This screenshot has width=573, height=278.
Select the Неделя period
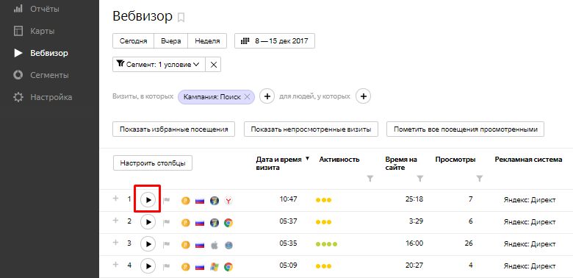[207, 41]
